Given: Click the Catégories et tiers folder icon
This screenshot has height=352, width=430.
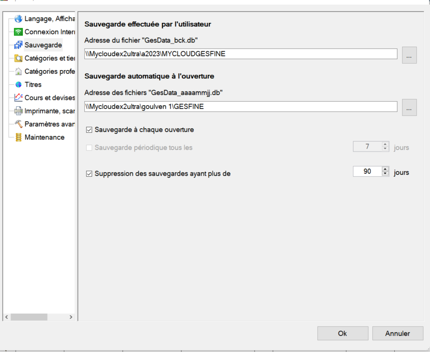Looking at the screenshot, I should click(x=18, y=58).
